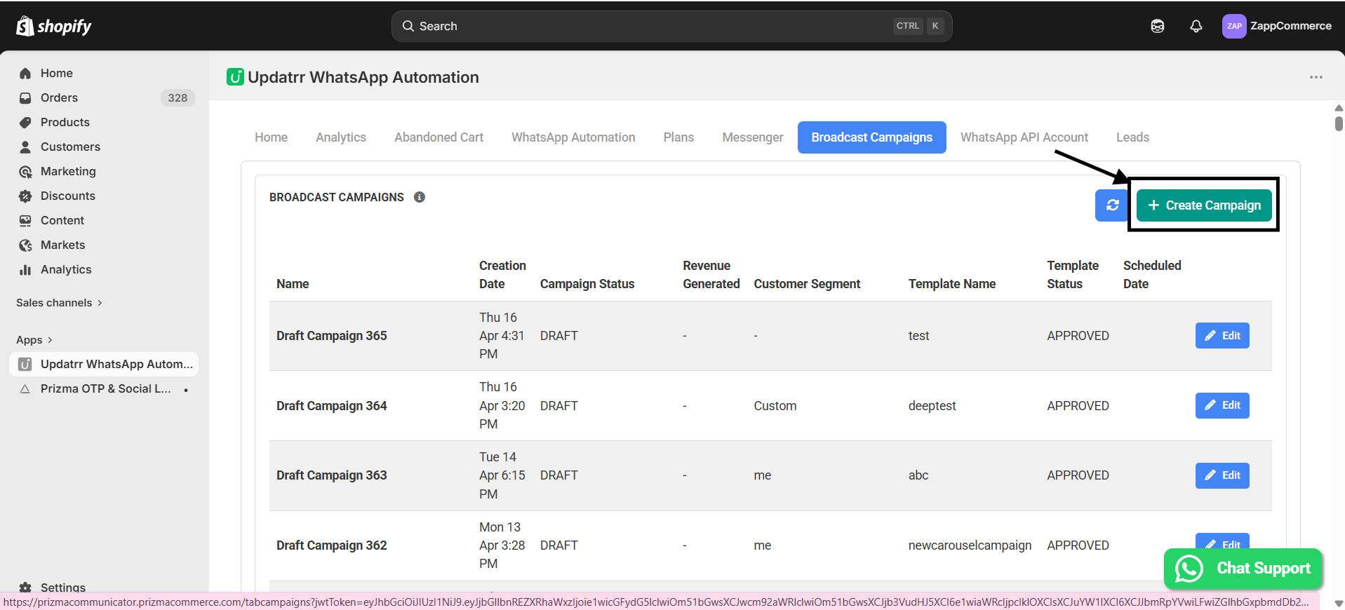Click the refresh campaigns icon button
Screen dimensions: 1345x610
click(1112, 205)
